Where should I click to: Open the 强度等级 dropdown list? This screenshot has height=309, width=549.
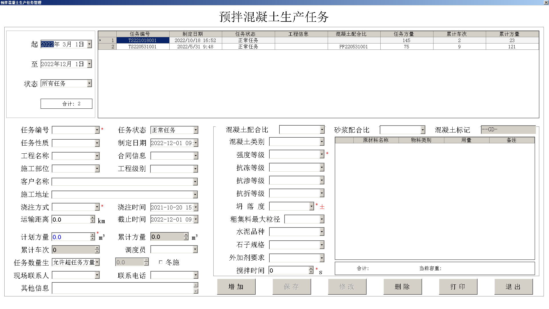(x=322, y=154)
